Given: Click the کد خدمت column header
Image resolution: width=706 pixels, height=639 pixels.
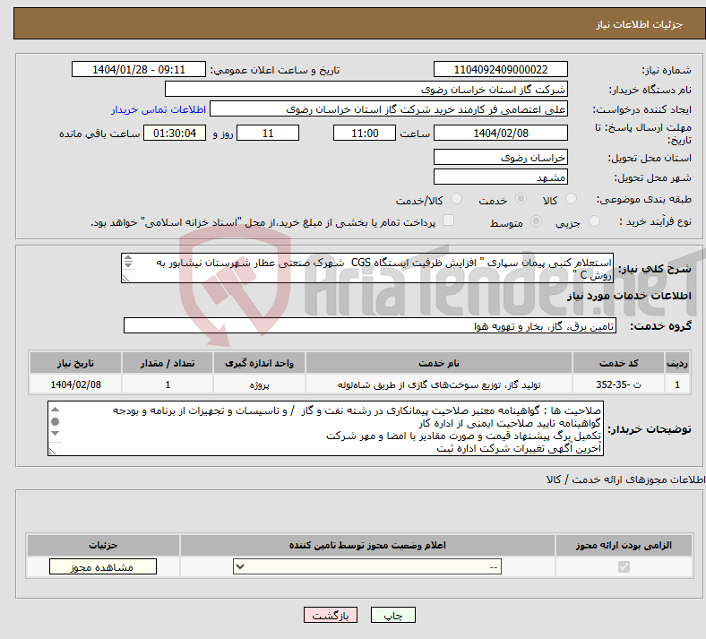Looking at the screenshot, I should (x=619, y=363).
